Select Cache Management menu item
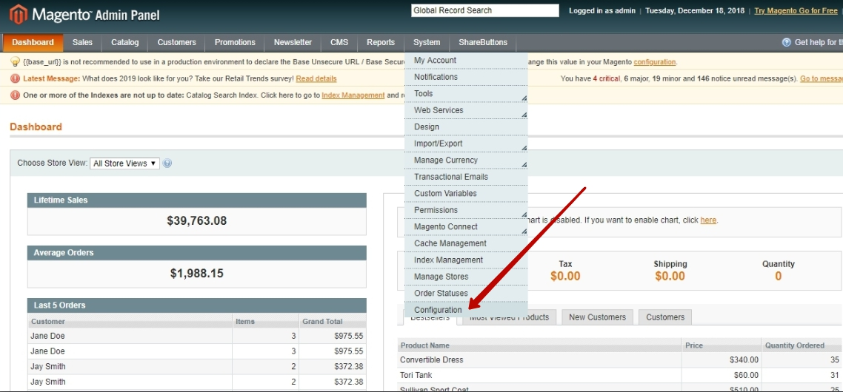843x392 pixels. point(466,243)
